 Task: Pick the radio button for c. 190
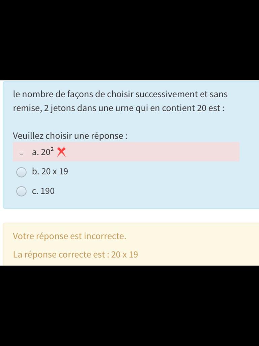pyautogui.click(x=21, y=192)
